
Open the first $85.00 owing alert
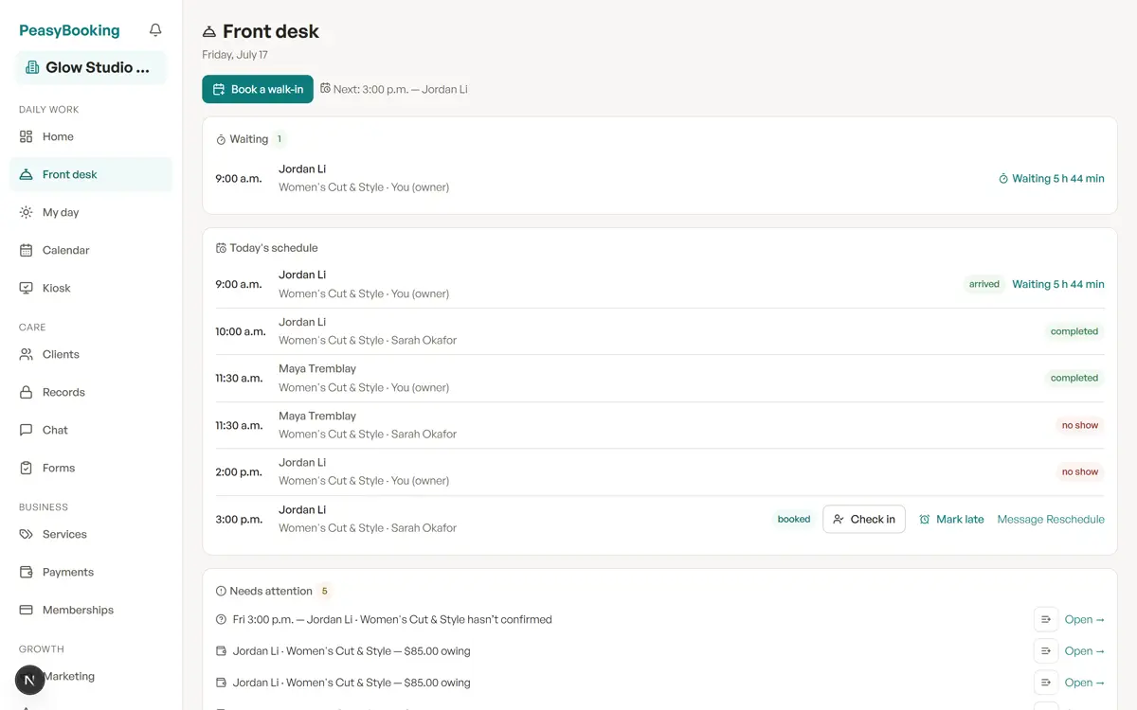tap(1084, 650)
